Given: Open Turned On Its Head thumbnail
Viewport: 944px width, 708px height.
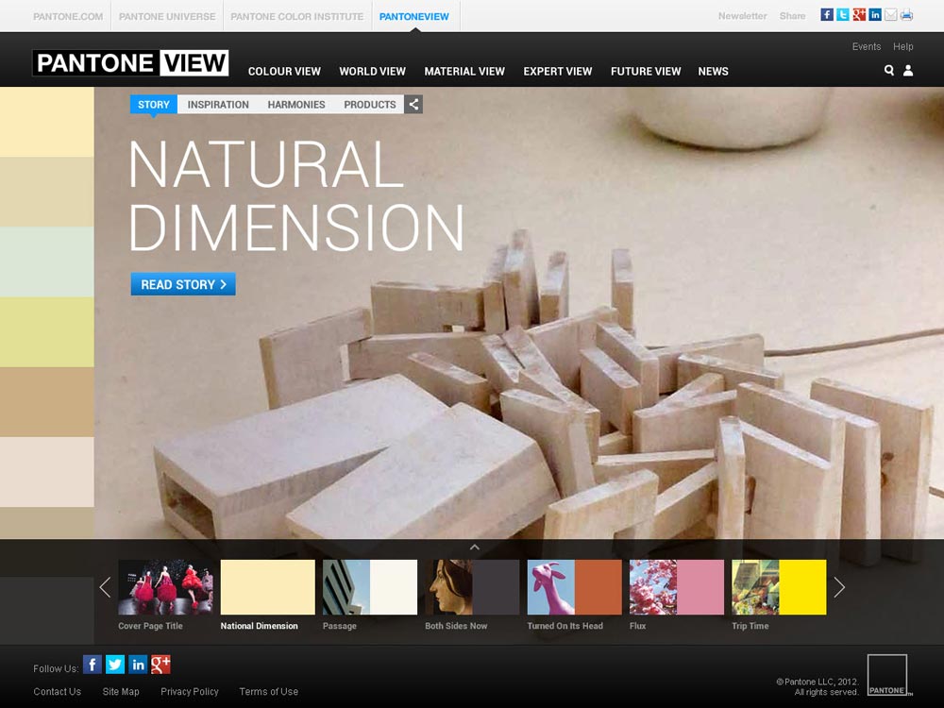Looking at the screenshot, I should (574, 587).
